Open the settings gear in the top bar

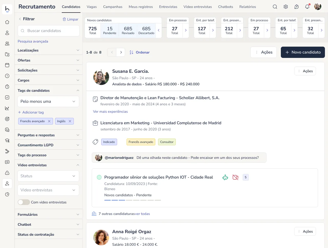pyautogui.click(x=286, y=7)
